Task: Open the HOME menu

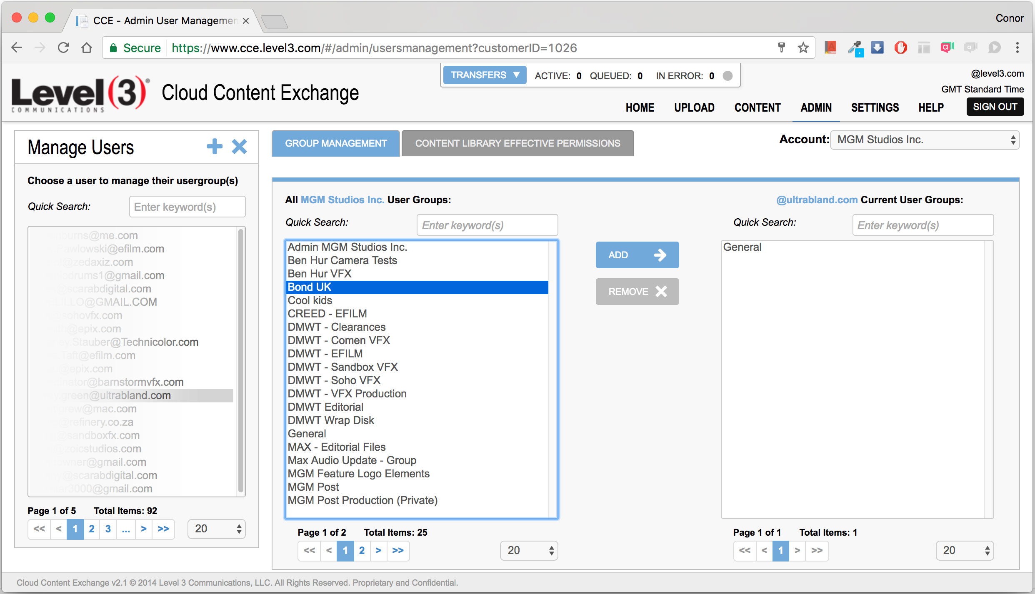Action: [640, 107]
